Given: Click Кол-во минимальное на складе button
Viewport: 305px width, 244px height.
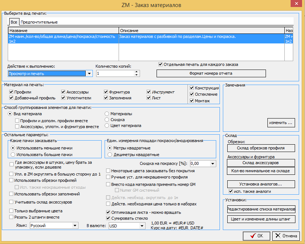Looking at the screenshot, I should tap(261, 171).
